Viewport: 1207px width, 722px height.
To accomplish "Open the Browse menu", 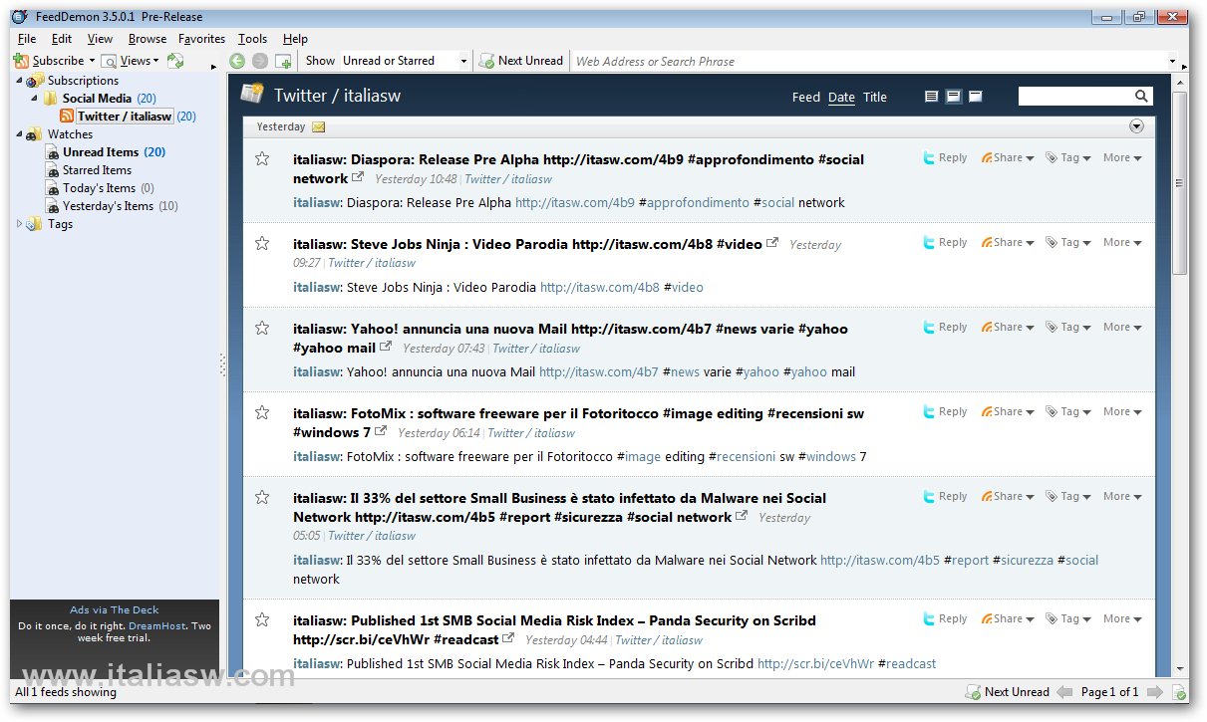I will pos(148,39).
